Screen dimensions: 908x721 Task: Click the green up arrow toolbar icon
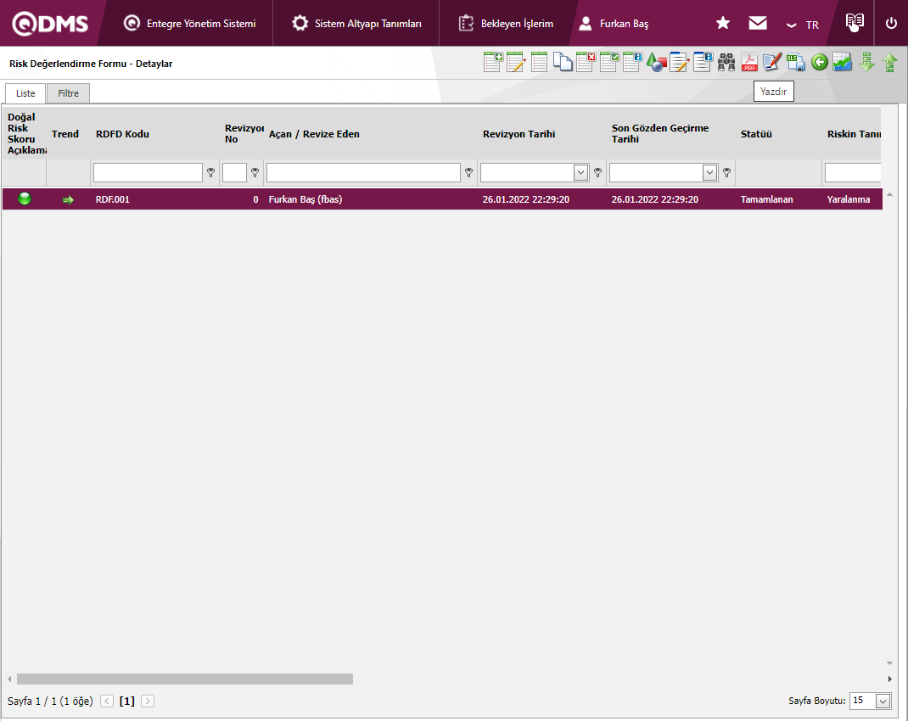[x=889, y=63]
